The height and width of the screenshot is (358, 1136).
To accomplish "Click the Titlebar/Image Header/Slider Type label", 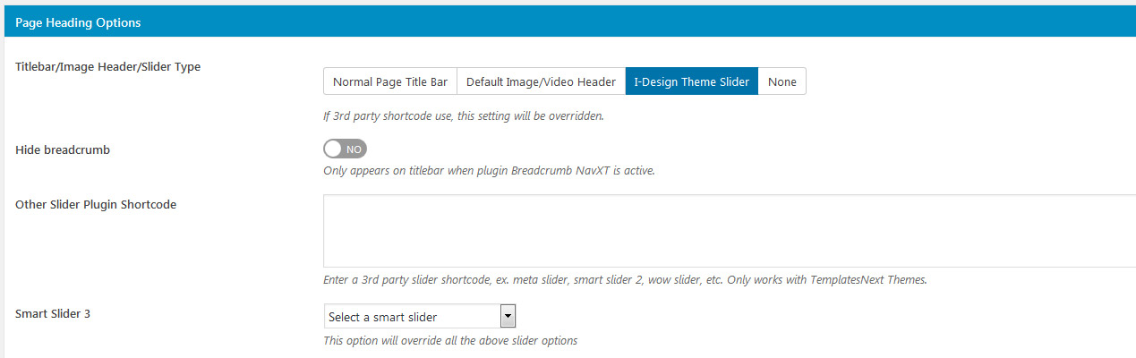I will tap(107, 67).
